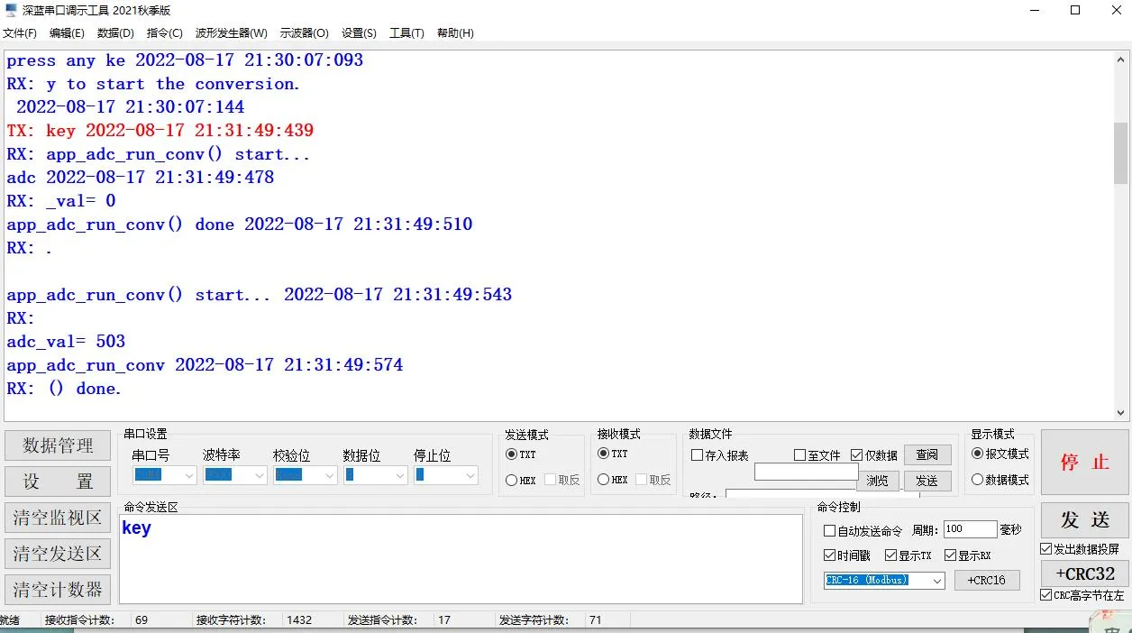Click the 发送字符计数 value 71
Image resolution: width=1132 pixels, height=633 pixels.
[595, 620]
